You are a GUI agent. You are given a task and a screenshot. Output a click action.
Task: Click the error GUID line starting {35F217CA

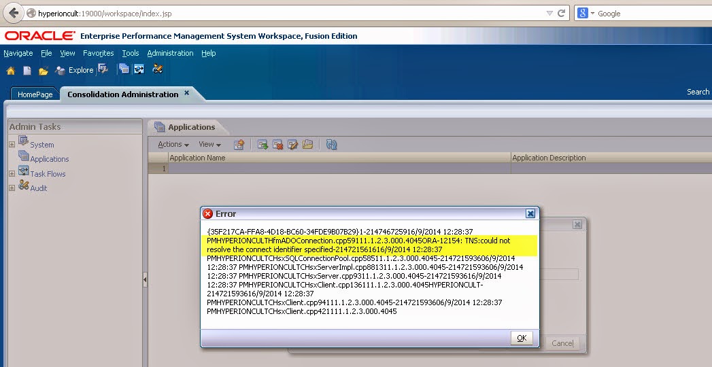point(339,231)
